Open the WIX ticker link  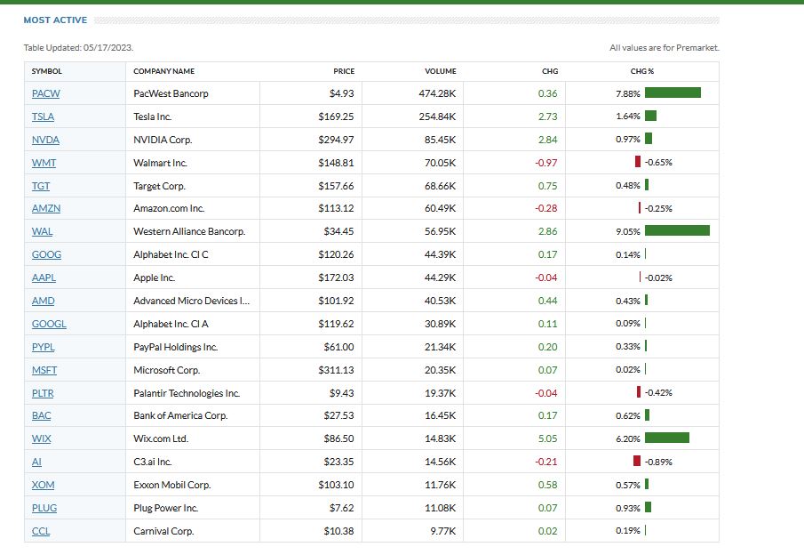[41, 438]
